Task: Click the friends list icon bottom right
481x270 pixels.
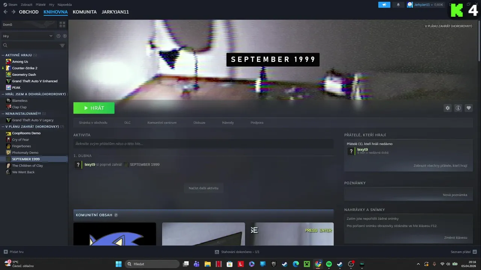Action: click(x=475, y=252)
